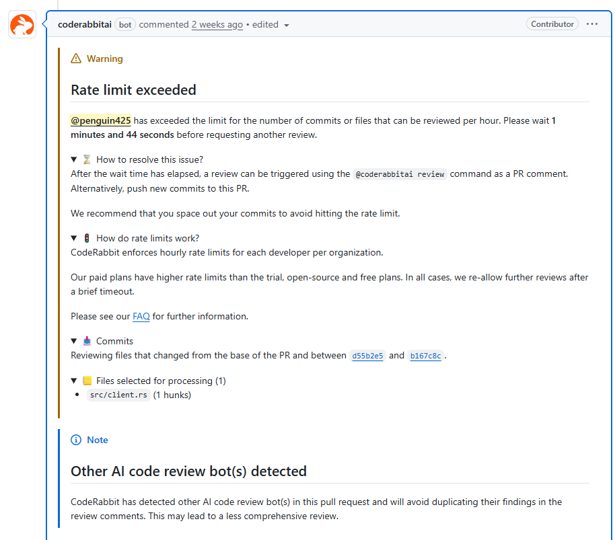Select the @coderabbitai review command text

[400, 174]
